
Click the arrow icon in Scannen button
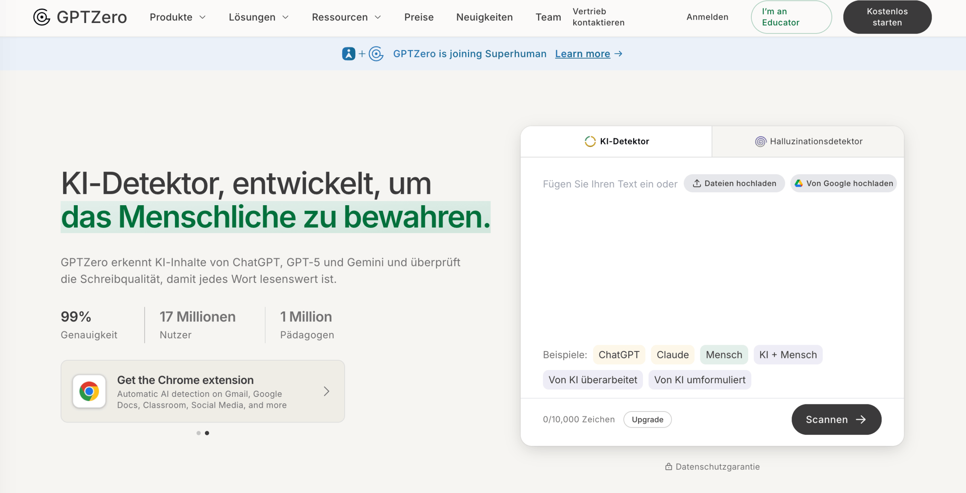point(861,419)
